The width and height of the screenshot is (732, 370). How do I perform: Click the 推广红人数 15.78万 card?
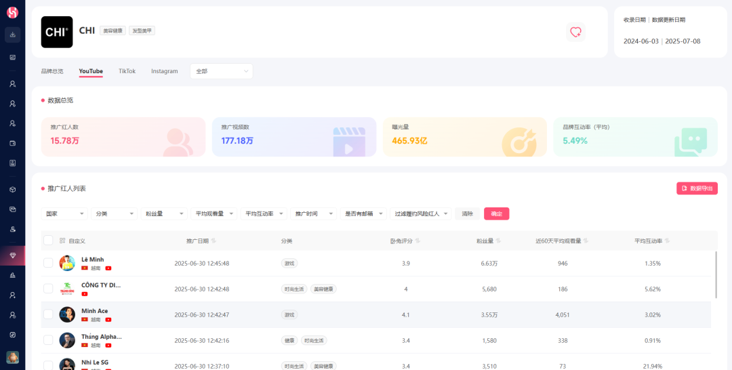[x=123, y=137]
